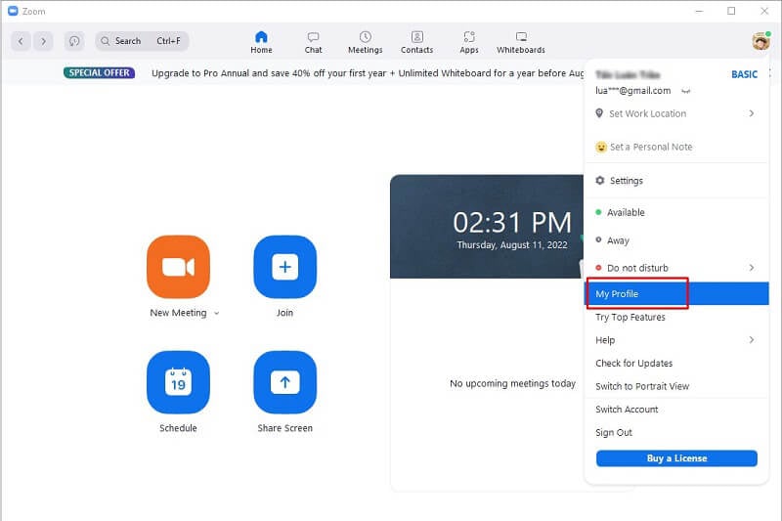Open the Chat tab
Viewport: 782px width, 521px height.
tap(313, 42)
